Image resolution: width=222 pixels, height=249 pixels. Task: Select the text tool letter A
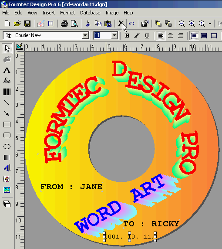point(7,70)
